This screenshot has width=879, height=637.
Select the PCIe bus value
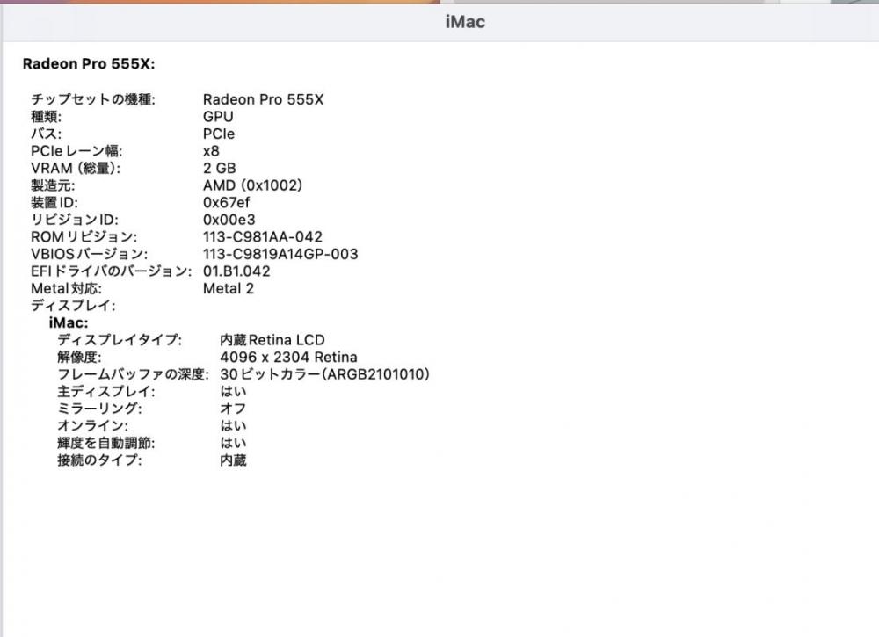coord(219,134)
